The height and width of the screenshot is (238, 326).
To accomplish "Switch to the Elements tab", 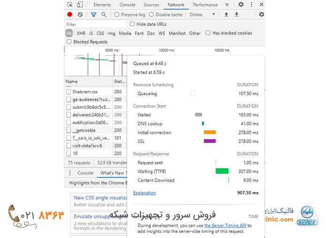I will tap(102, 5).
